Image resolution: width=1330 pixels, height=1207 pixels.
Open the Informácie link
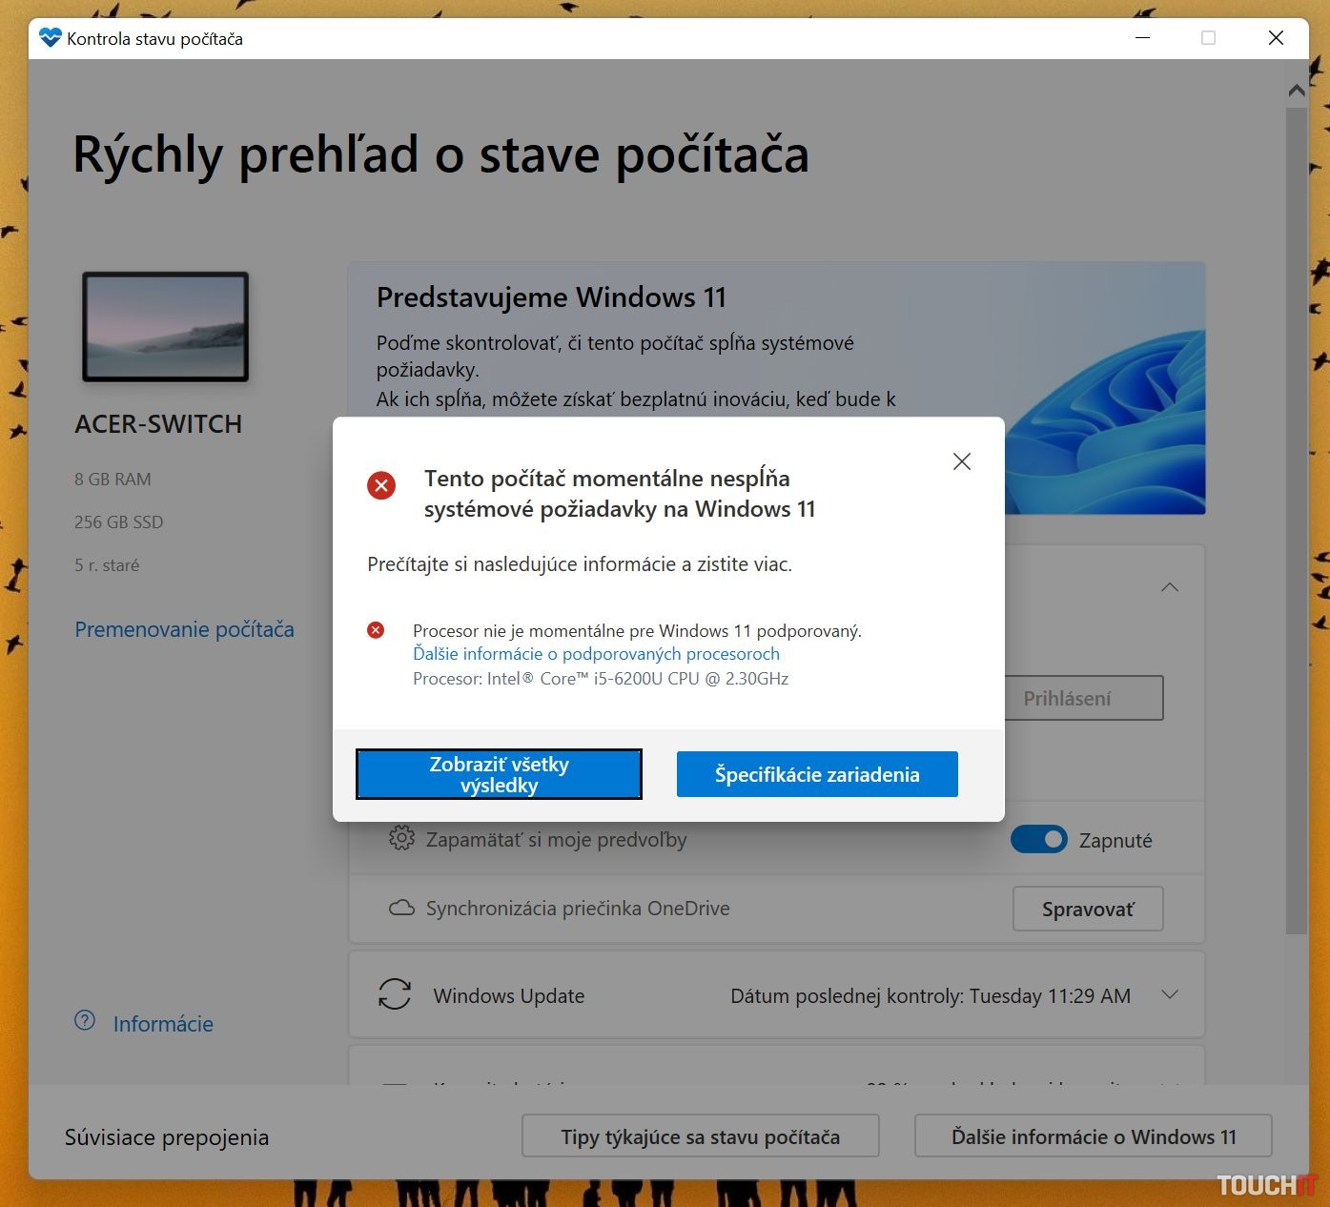163,1024
